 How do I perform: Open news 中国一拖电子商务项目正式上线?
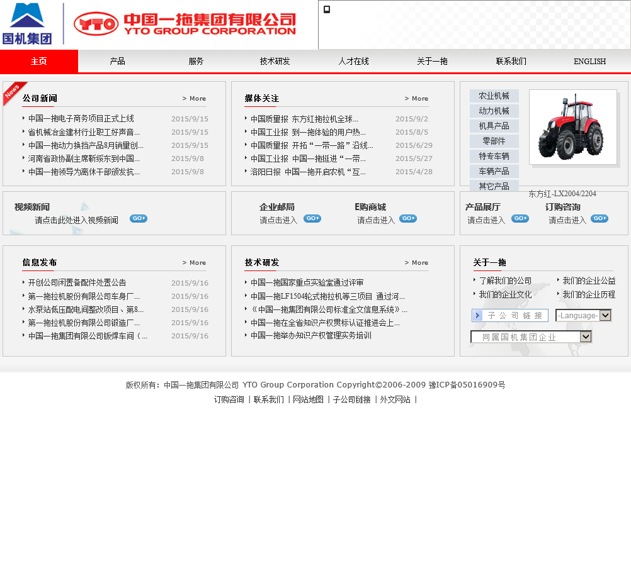click(x=81, y=118)
